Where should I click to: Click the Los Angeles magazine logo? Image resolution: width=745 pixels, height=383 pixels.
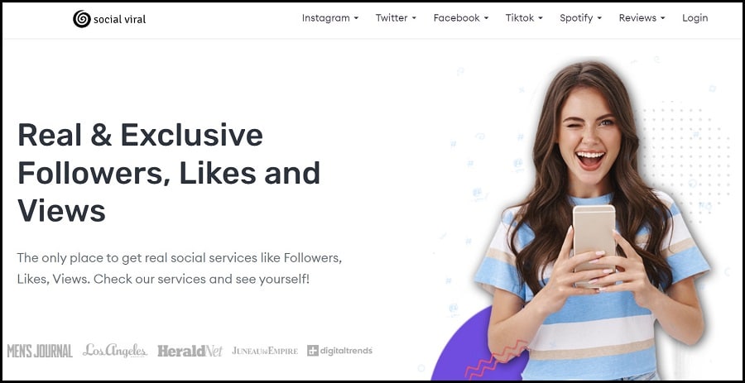(115, 350)
